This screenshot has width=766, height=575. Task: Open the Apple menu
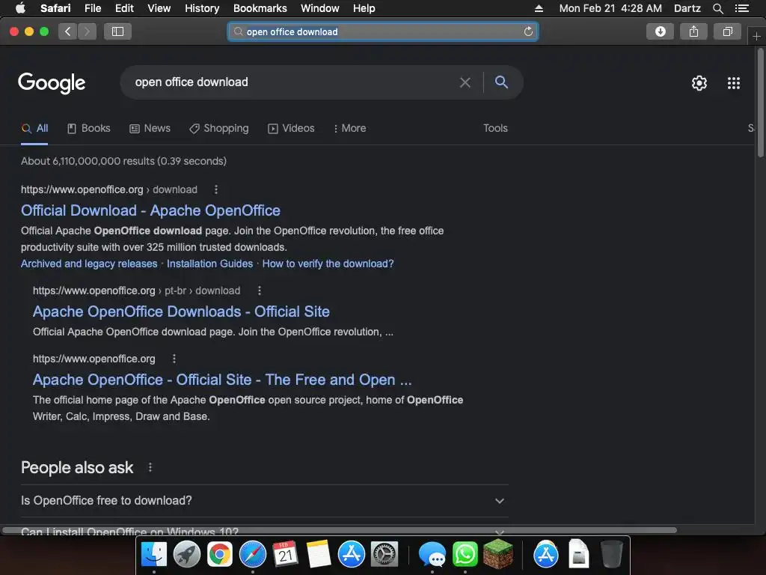click(20, 8)
